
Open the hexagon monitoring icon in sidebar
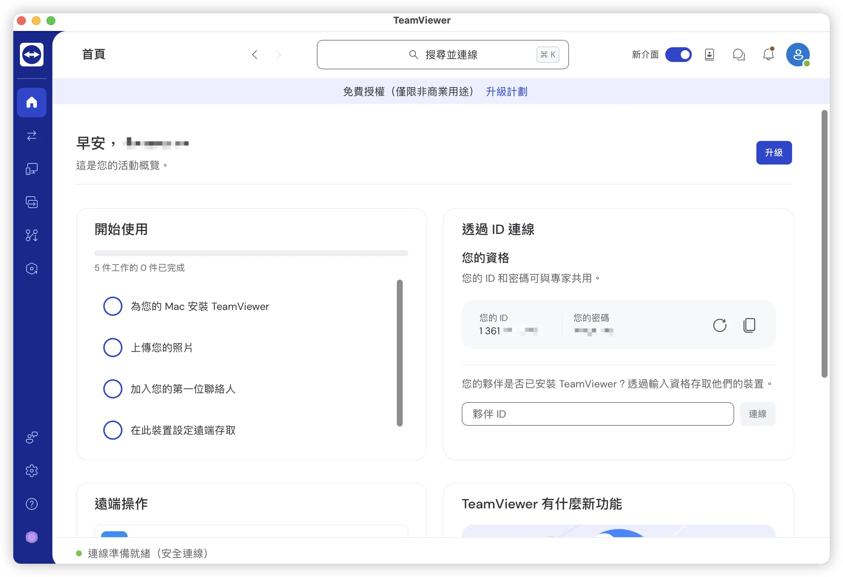[32, 269]
